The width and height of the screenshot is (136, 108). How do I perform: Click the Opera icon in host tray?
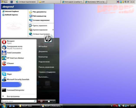114,106
